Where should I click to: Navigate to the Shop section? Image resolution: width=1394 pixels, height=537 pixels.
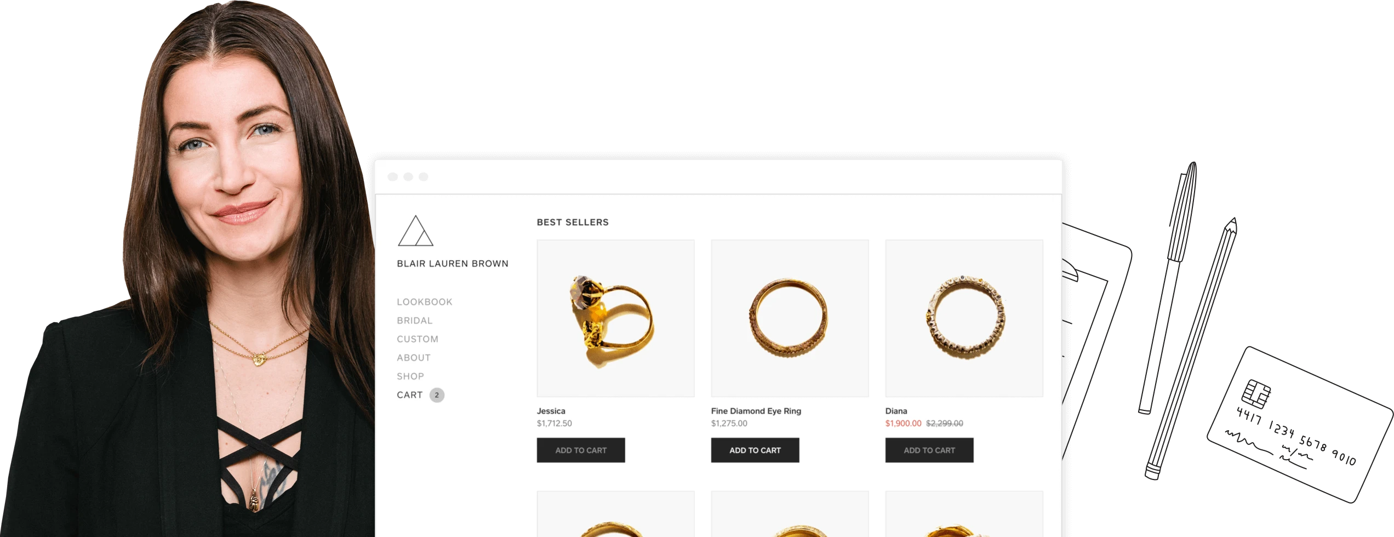[410, 376]
